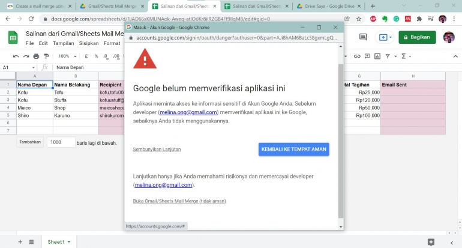Viewport: 462px width, 248px height.
Task: Open the present dropdown arrow next to Bagikan
Action: 391,37
